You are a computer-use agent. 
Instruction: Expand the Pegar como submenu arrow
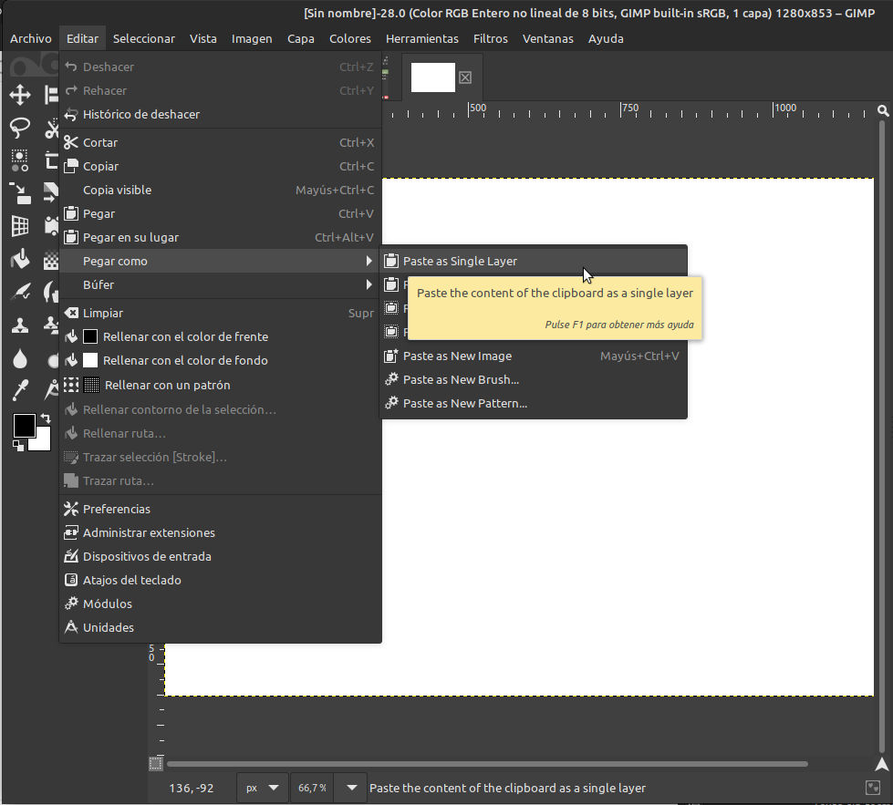click(x=369, y=261)
